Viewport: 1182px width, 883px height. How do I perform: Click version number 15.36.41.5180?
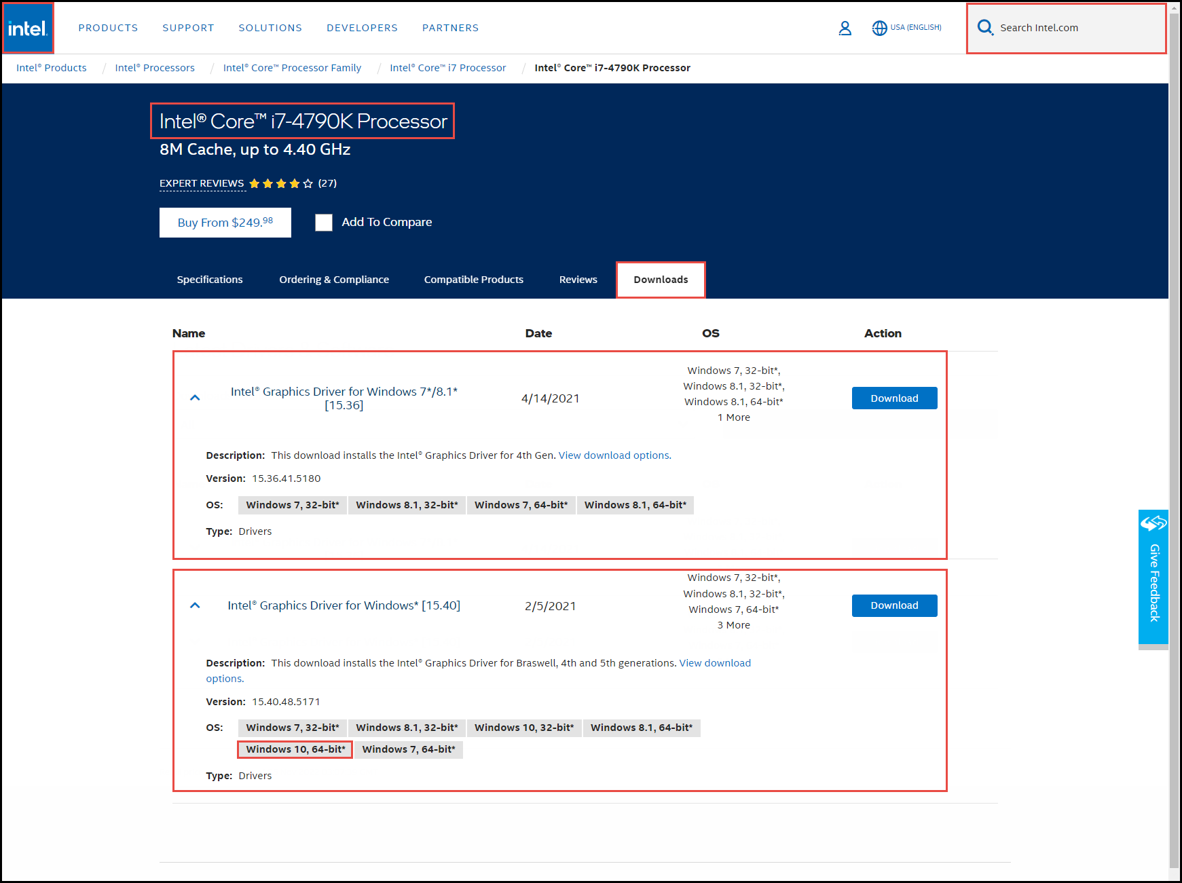tap(287, 478)
